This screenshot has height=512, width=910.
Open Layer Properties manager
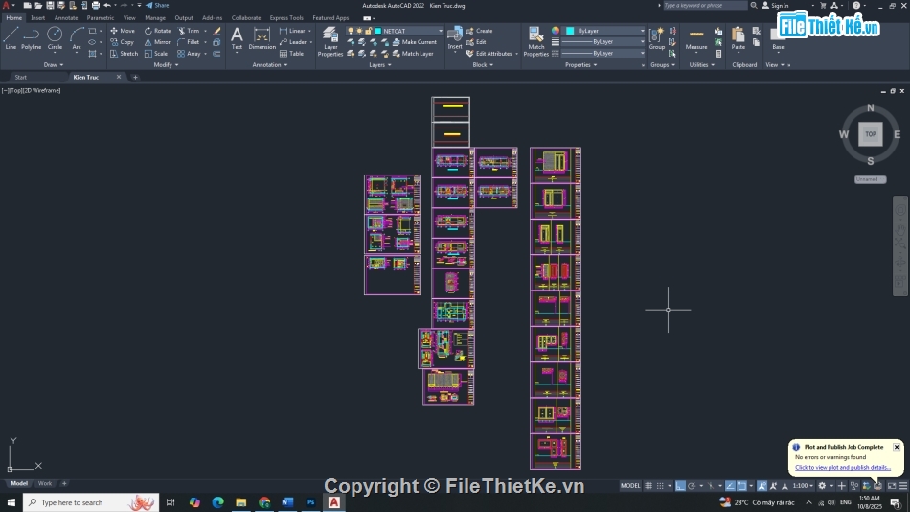click(x=330, y=40)
